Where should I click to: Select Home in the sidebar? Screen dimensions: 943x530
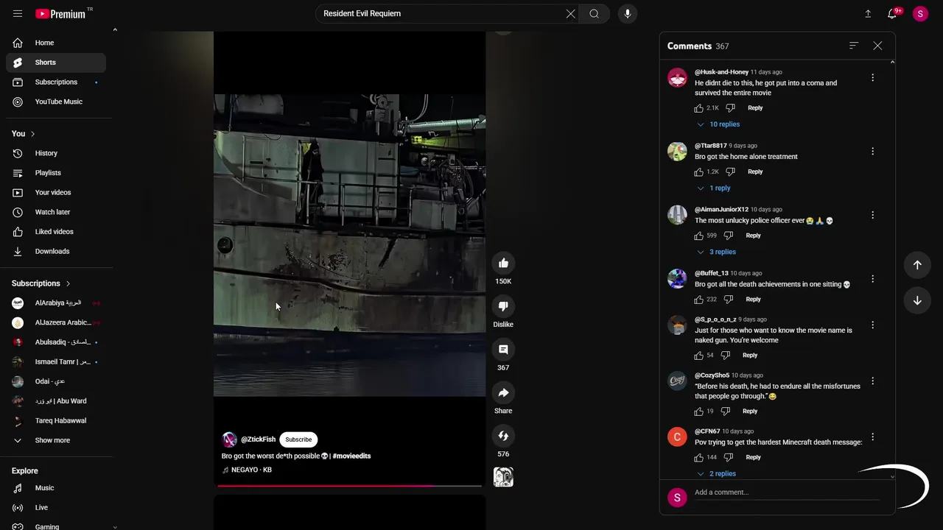coord(56,43)
